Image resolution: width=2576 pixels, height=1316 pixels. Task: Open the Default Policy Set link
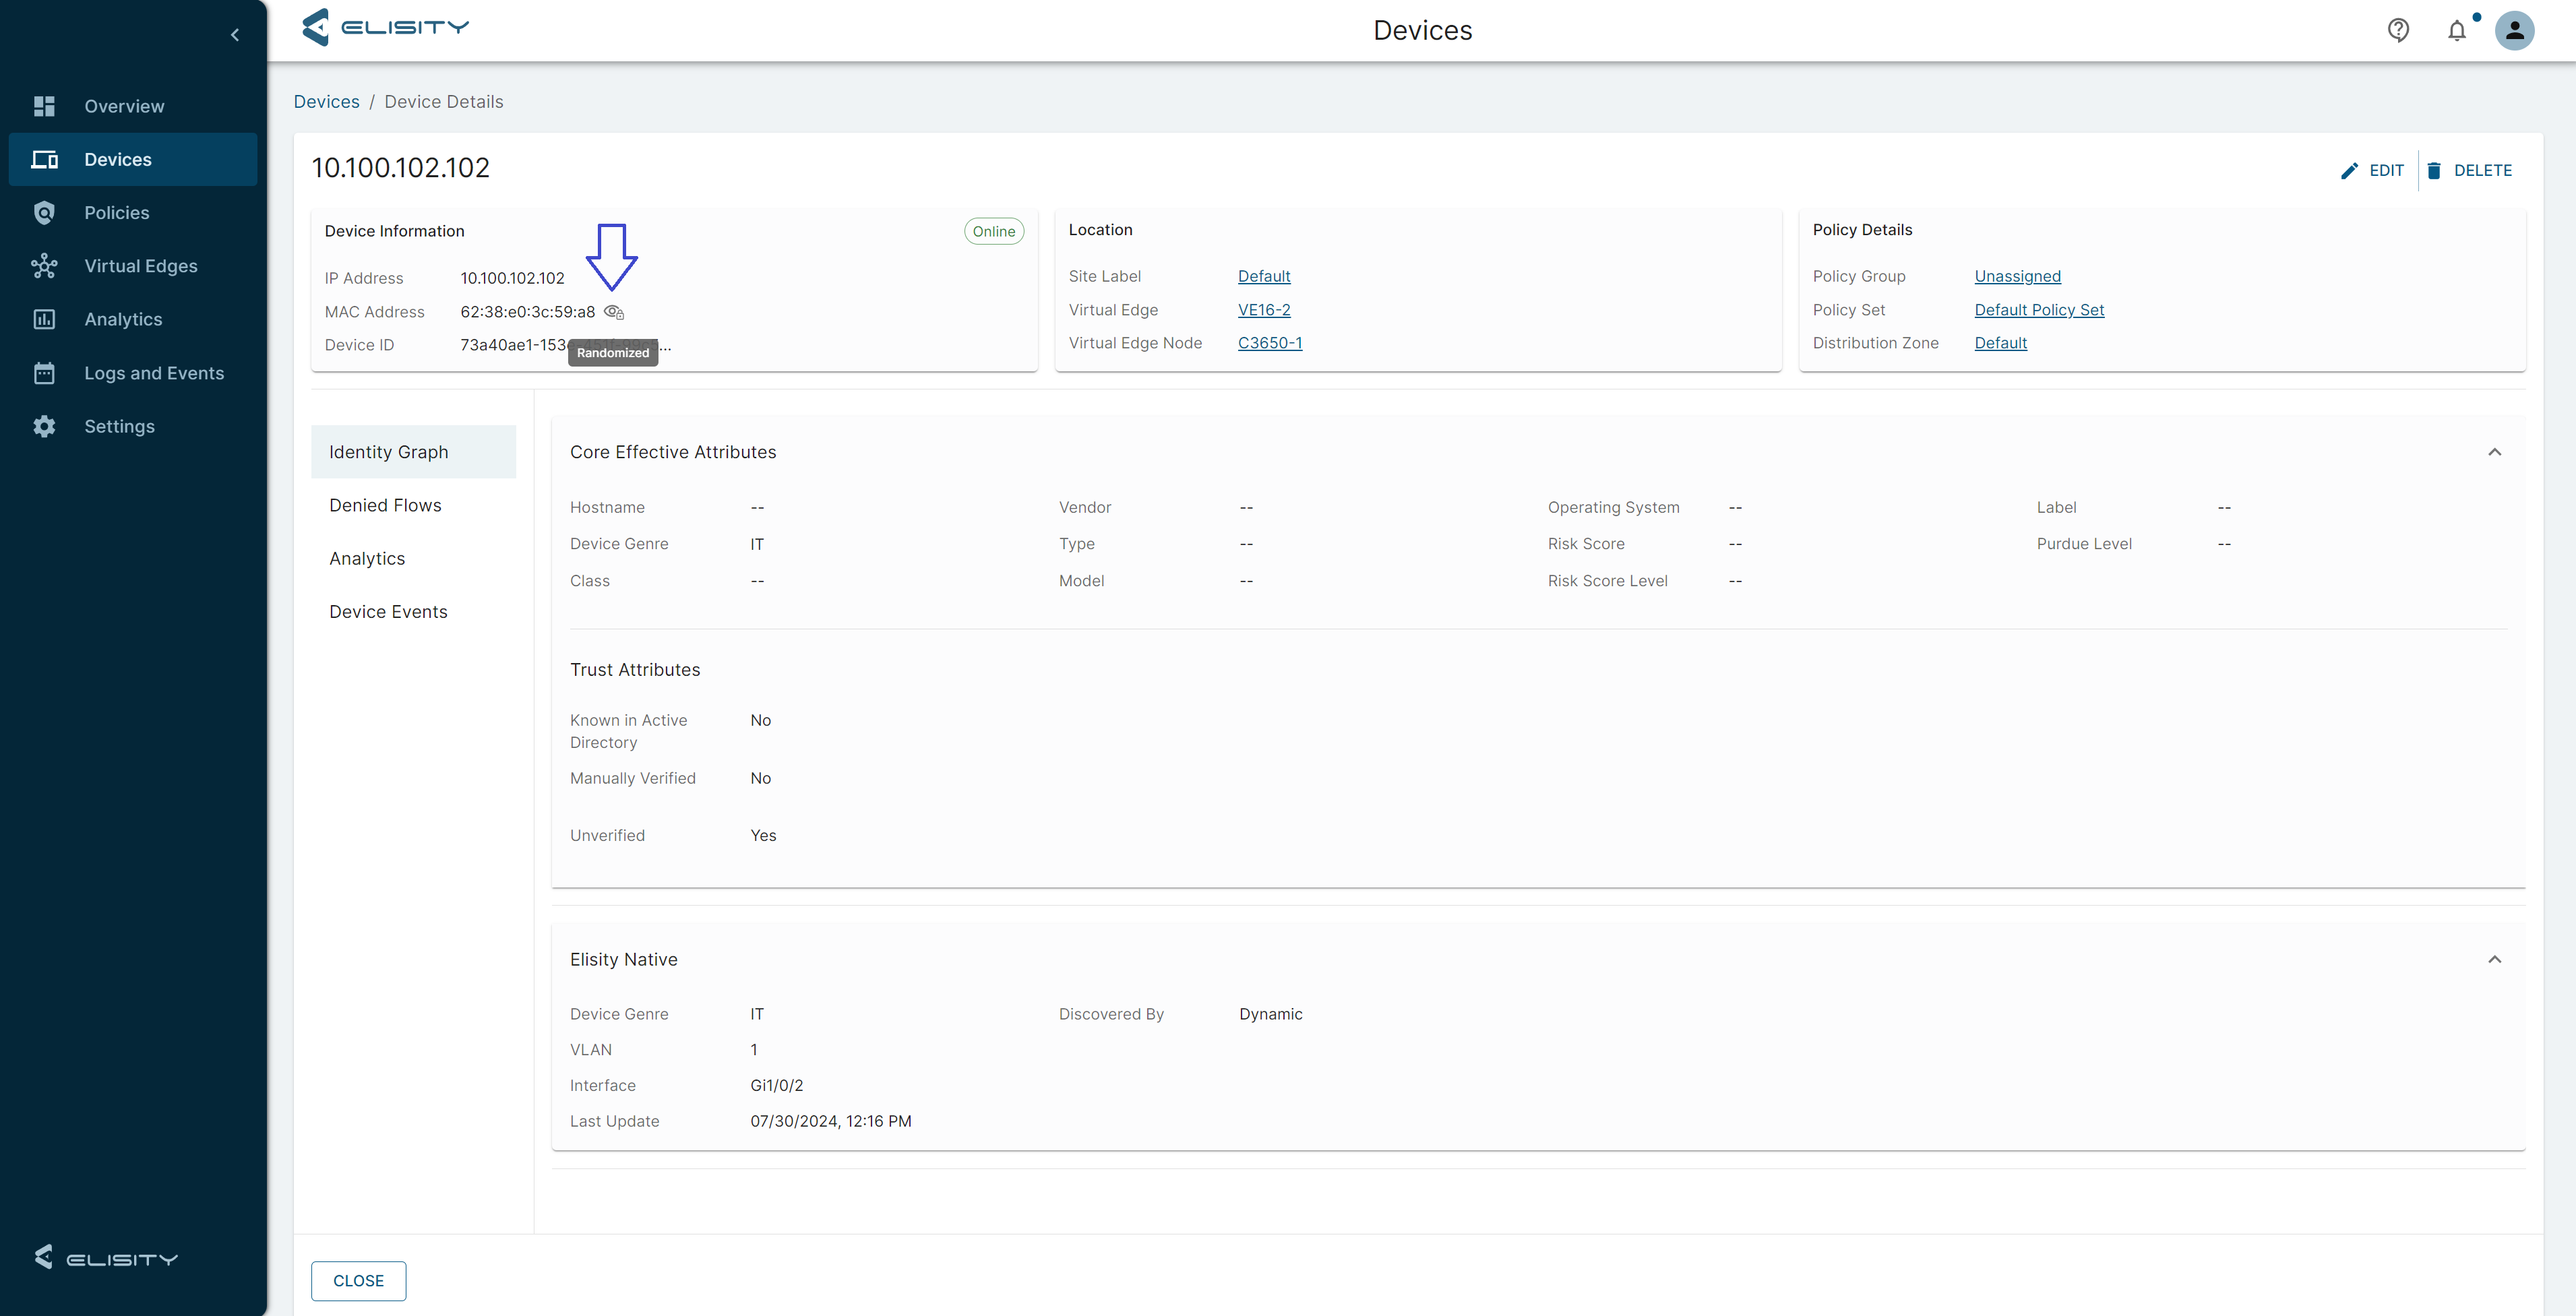2039,310
